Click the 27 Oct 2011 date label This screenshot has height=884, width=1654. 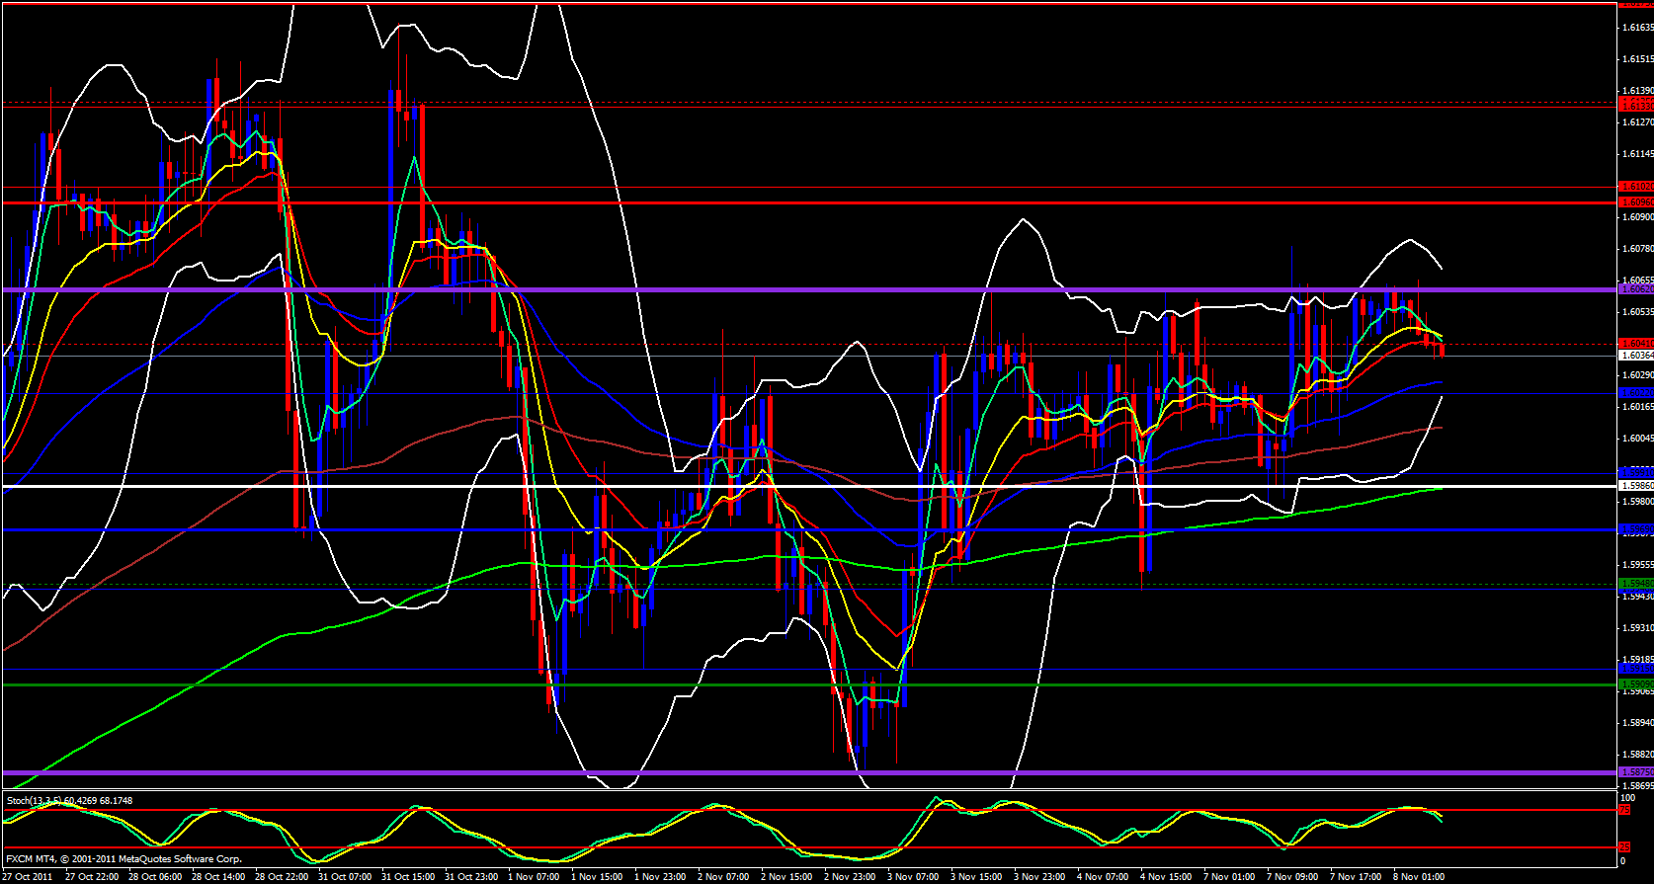[28, 876]
